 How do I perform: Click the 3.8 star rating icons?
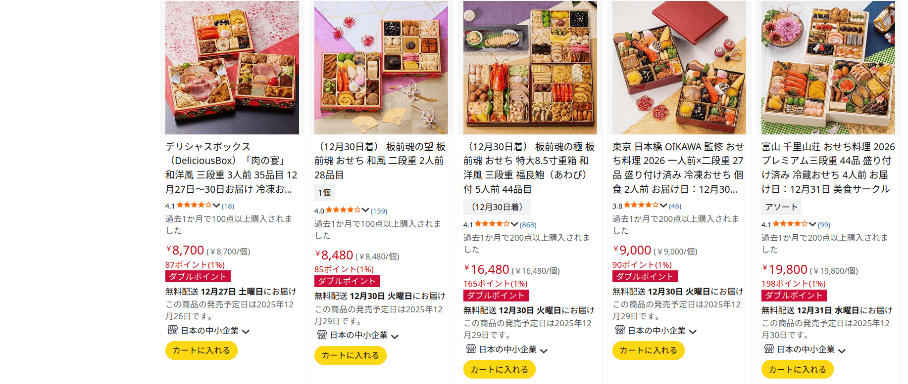coord(641,205)
